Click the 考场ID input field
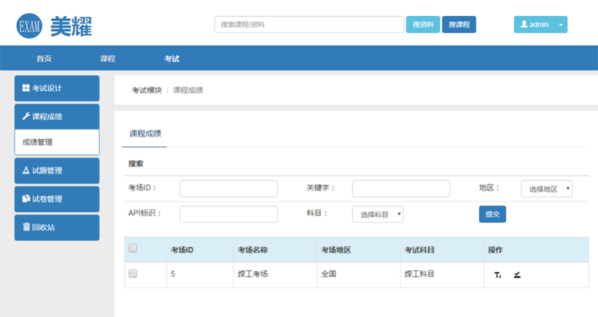The height and width of the screenshot is (317, 598). [229, 189]
